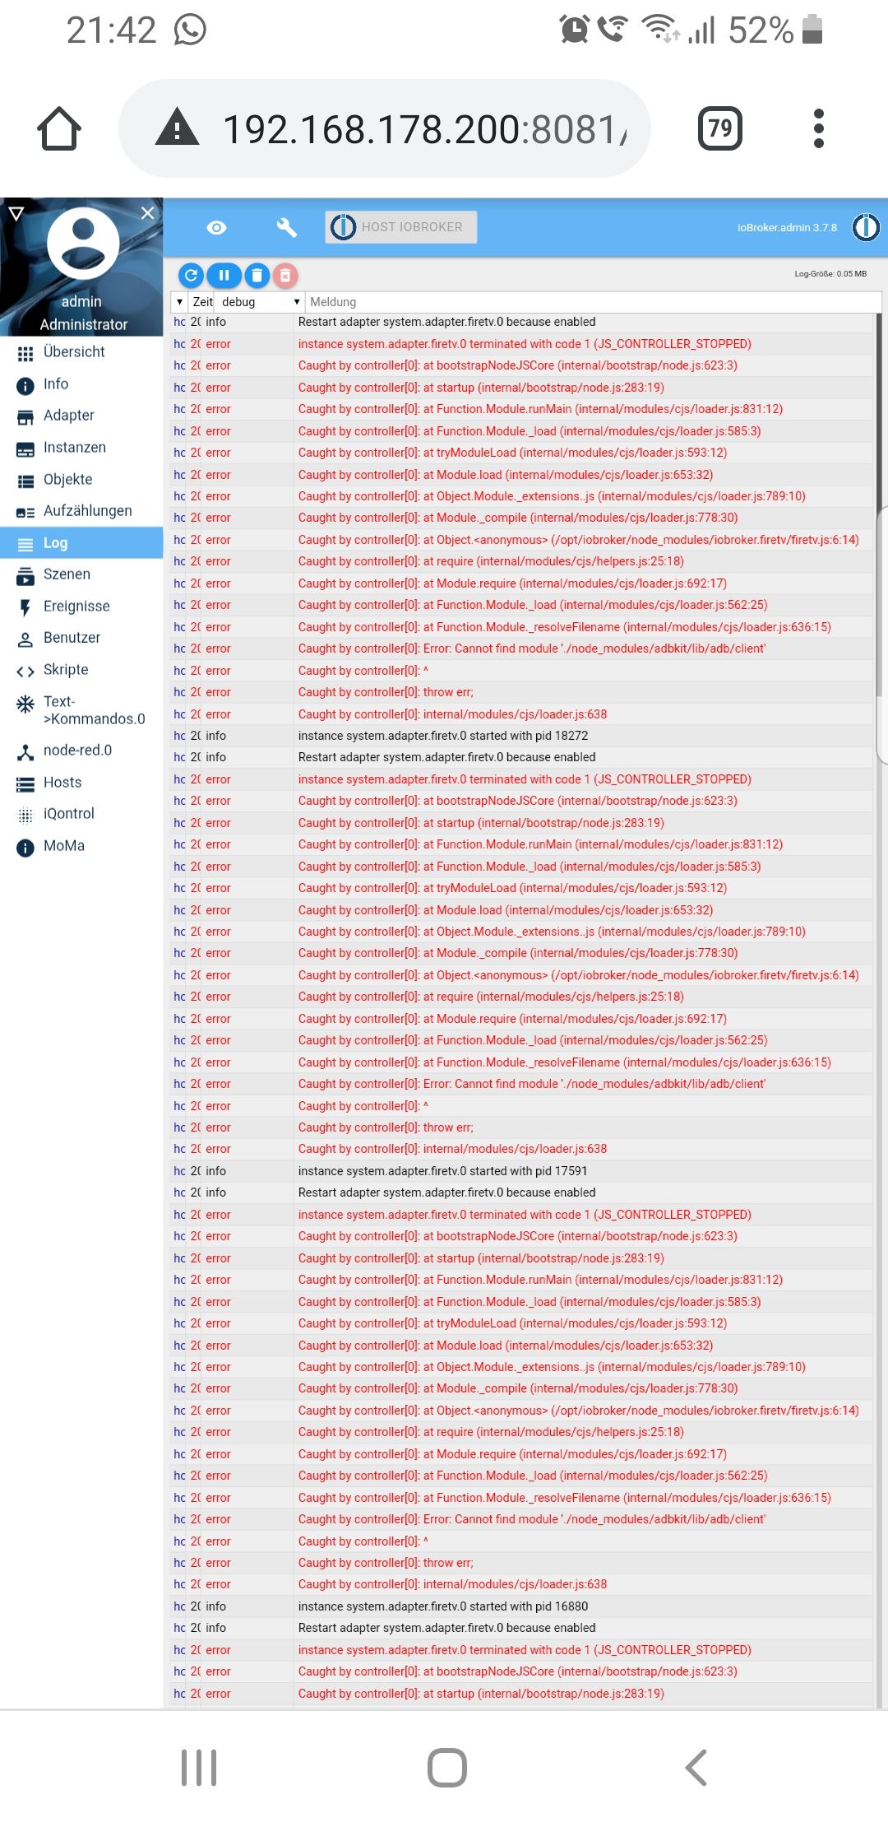
Task: Tap the Android back button
Action: point(696,1768)
